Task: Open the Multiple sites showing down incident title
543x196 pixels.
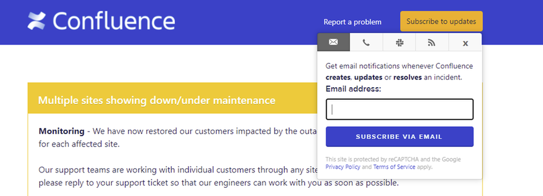Action: (157, 100)
